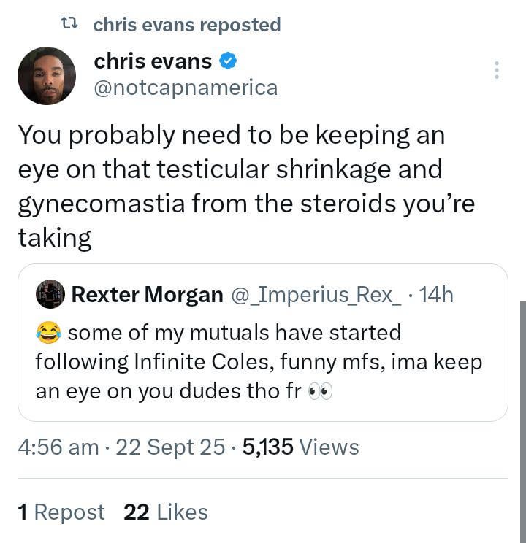
Task: Open the "chris evans reposted" label
Action: [187, 25]
